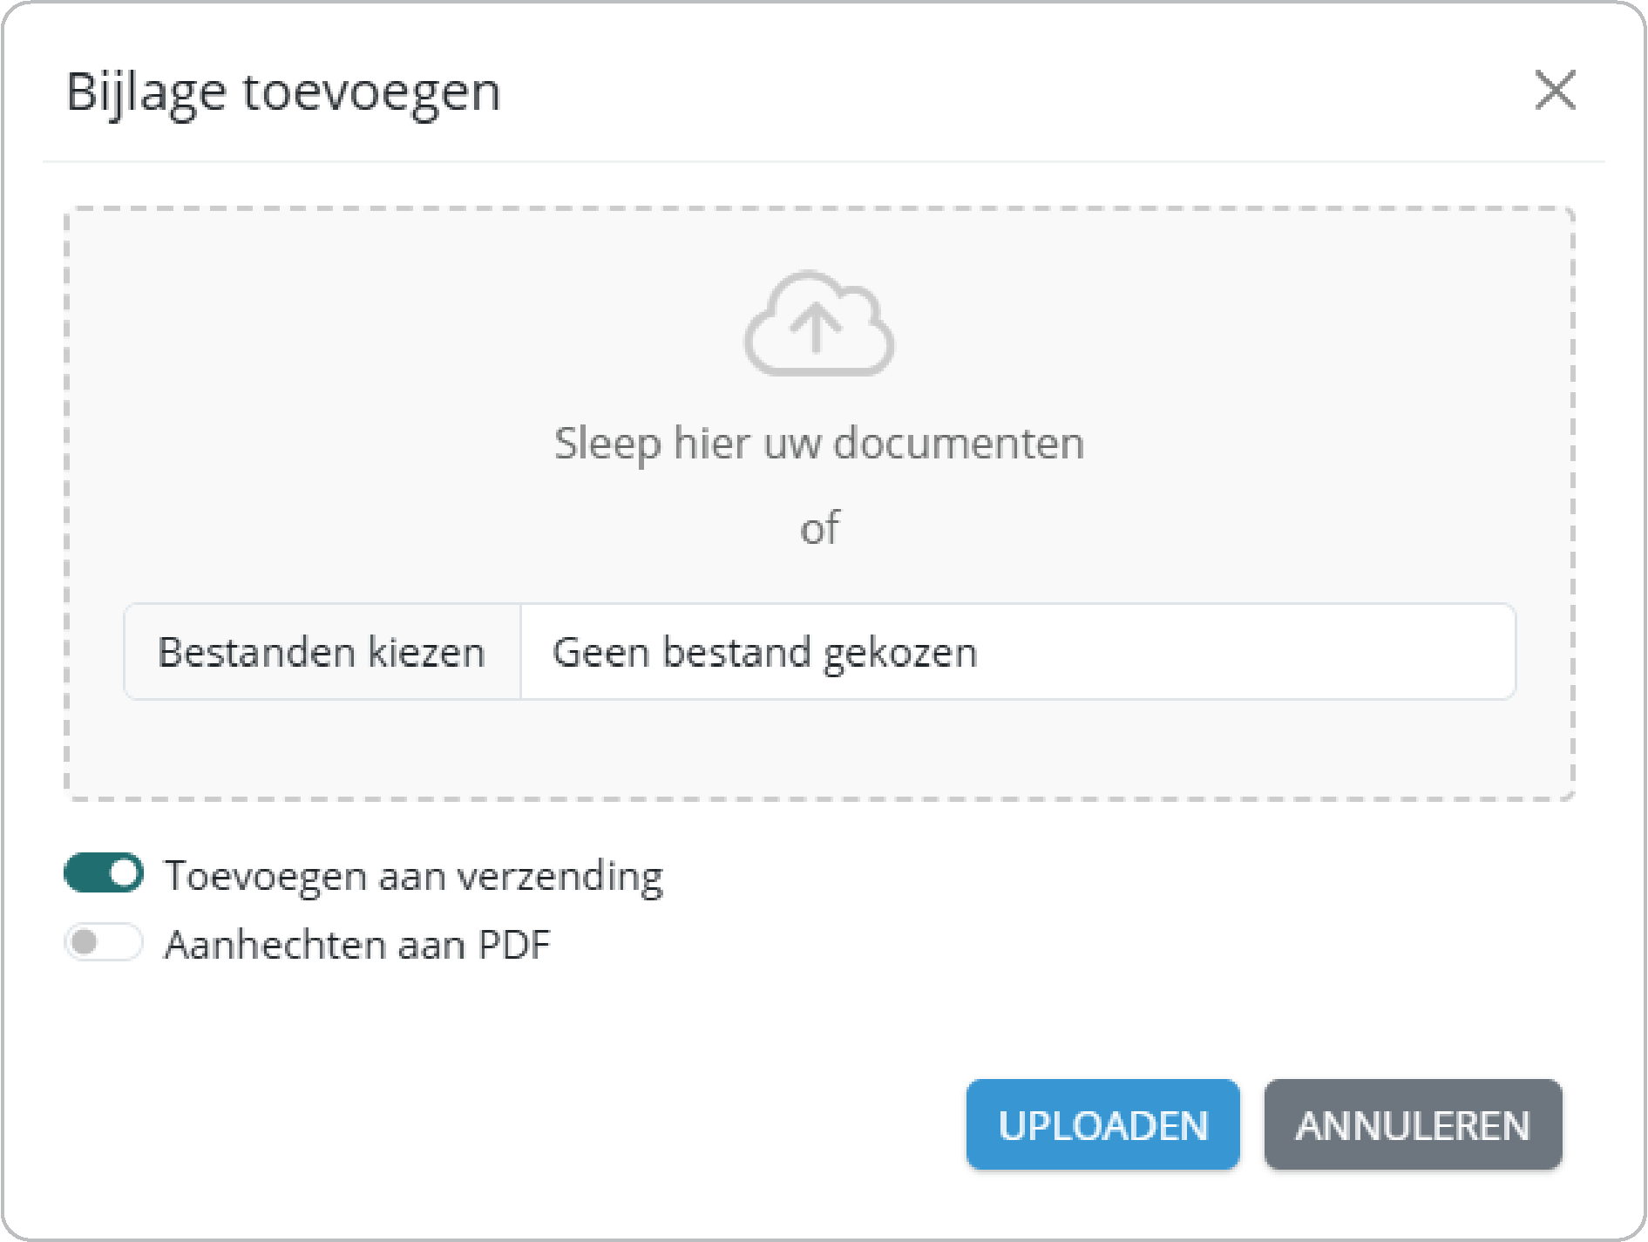Click the Aanhechten aan PDF label
Image resolution: width=1648 pixels, height=1242 pixels.
pyautogui.click(x=357, y=945)
